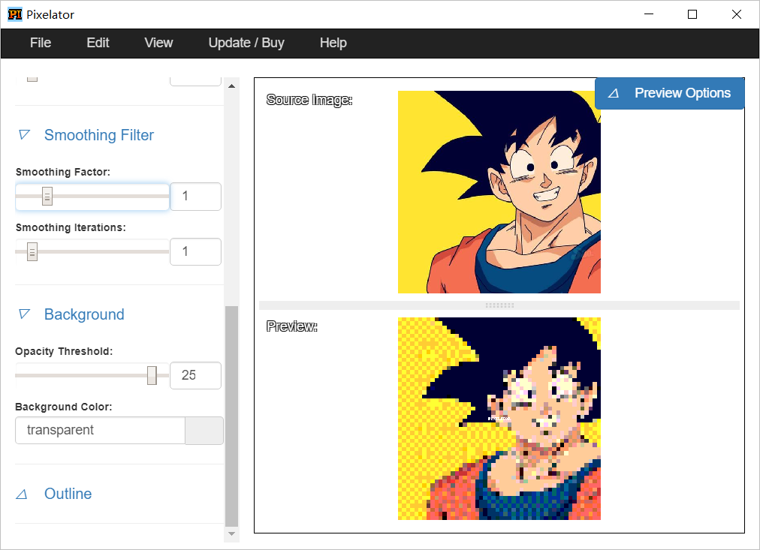Click the Smoothing Iterations slider handle
Viewport: 760px width, 550px height.
[32, 252]
